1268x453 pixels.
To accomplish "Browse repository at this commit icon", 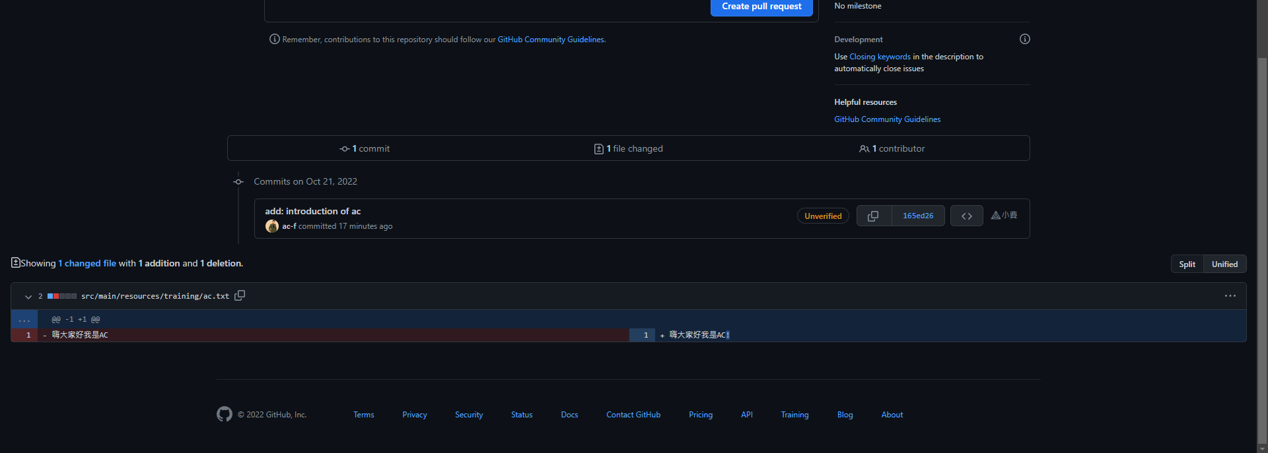I will (x=967, y=216).
